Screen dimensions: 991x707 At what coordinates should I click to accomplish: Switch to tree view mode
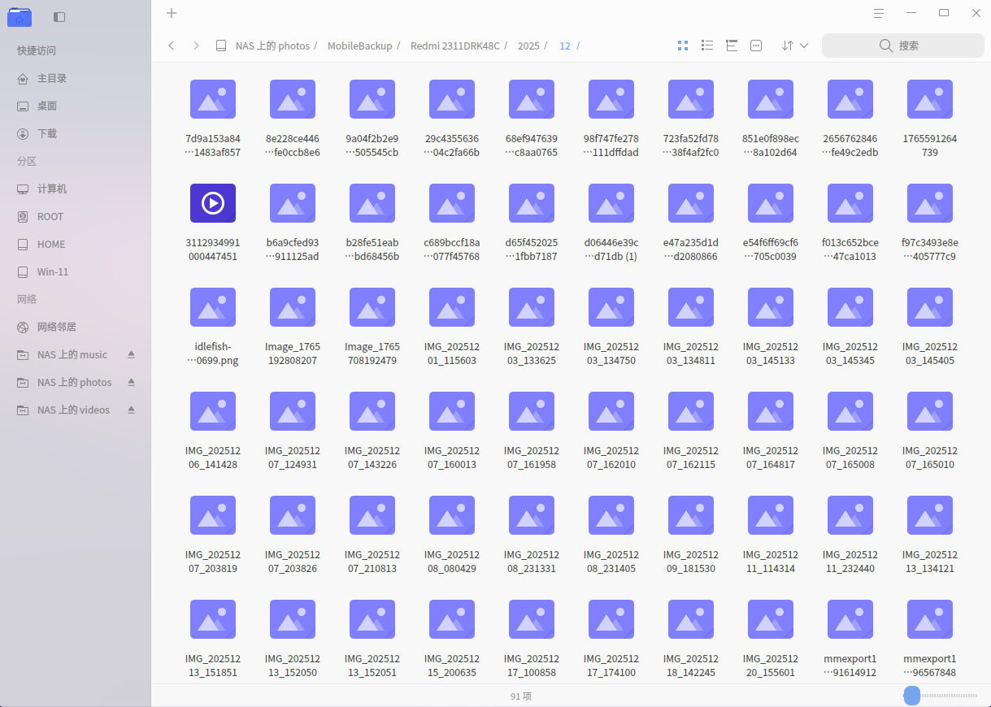(x=732, y=46)
